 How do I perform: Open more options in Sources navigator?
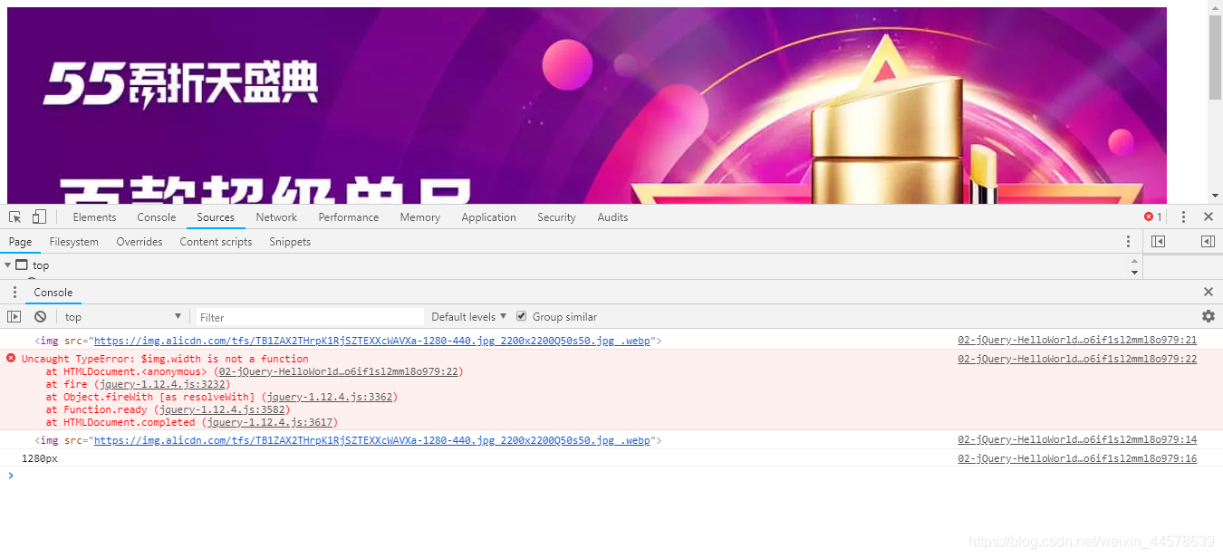point(1128,242)
